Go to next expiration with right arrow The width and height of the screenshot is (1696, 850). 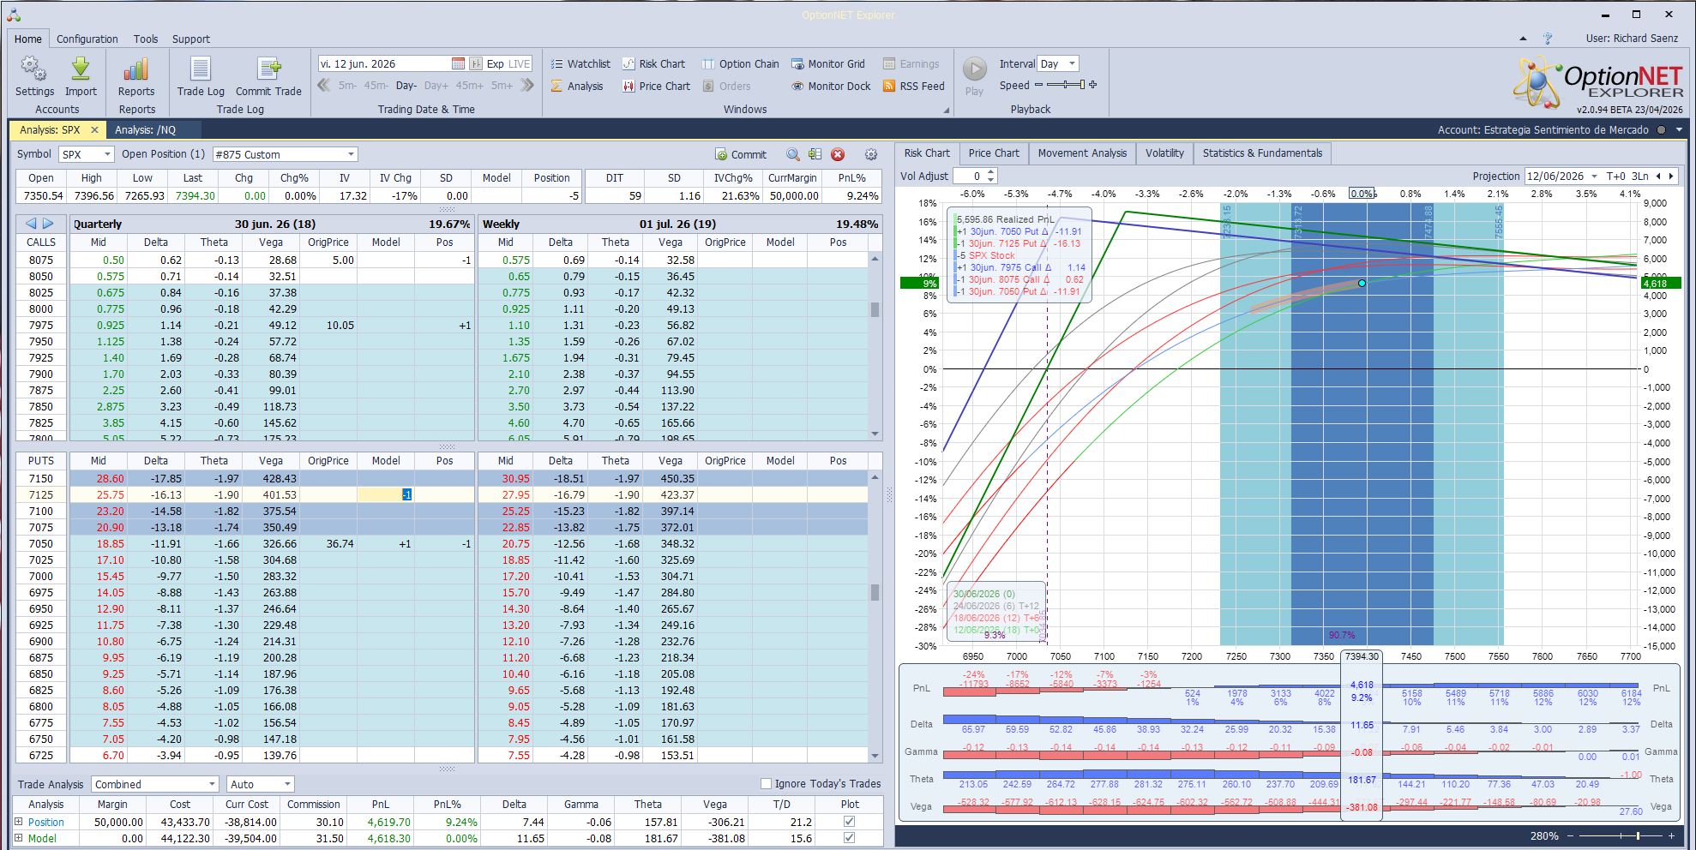tap(48, 224)
